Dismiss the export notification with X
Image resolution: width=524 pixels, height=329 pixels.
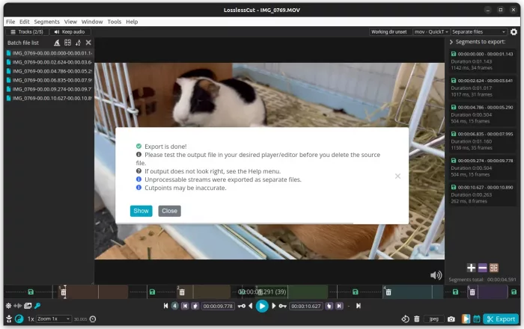coord(397,176)
